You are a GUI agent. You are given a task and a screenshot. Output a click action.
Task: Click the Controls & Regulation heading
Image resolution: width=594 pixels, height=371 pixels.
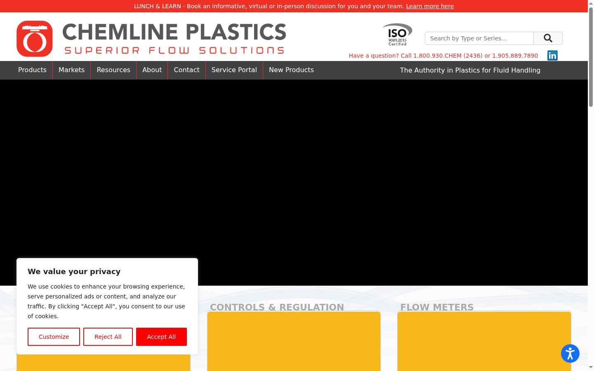(277, 307)
